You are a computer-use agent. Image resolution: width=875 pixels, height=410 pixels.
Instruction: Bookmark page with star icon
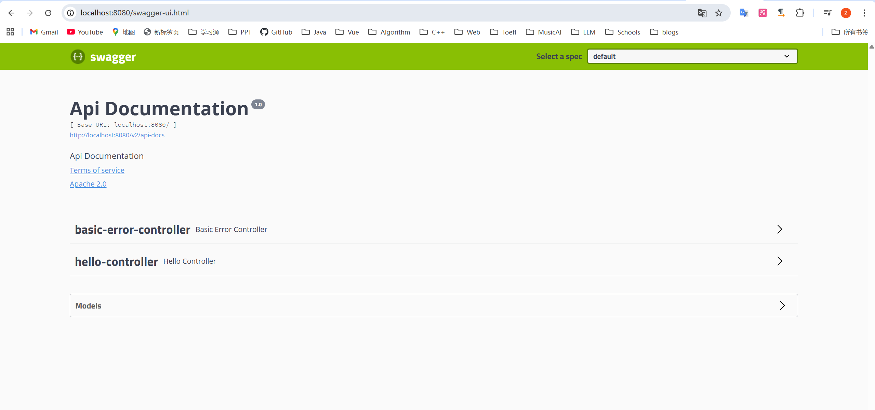click(x=718, y=13)
